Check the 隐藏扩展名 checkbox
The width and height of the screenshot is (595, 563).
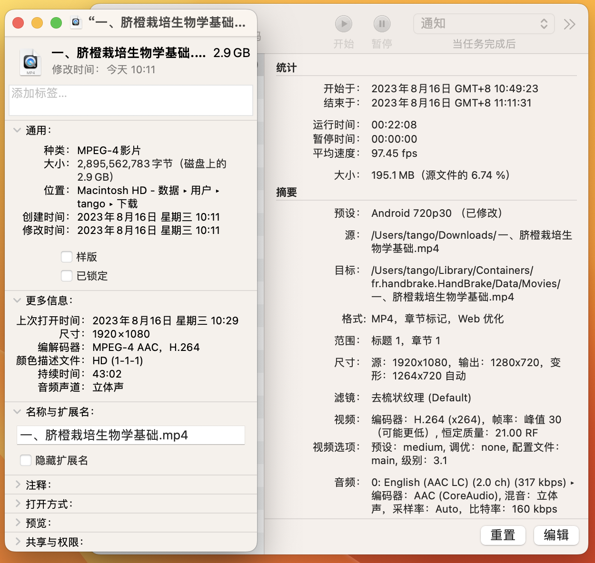coord(25,460)
